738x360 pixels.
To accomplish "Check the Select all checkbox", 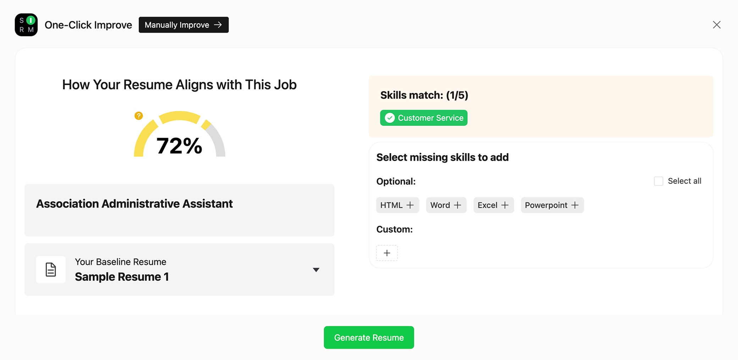I will 659,181.
